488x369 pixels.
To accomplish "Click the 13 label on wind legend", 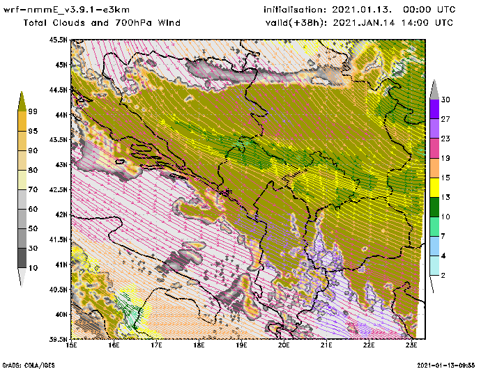I will tap(445, 198).
